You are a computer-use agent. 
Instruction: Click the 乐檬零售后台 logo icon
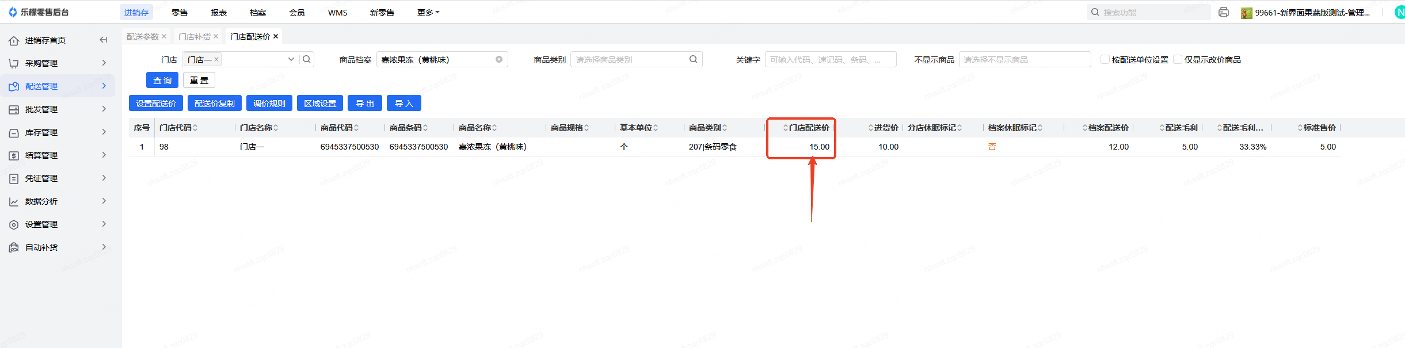[13, 12]
